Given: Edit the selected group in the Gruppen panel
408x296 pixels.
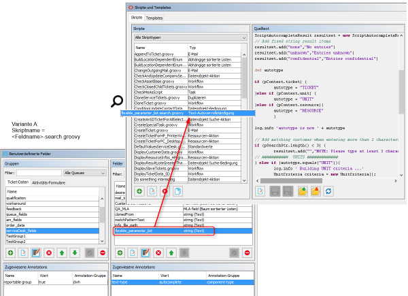Looking at the screenshot, I should [23, 252].
